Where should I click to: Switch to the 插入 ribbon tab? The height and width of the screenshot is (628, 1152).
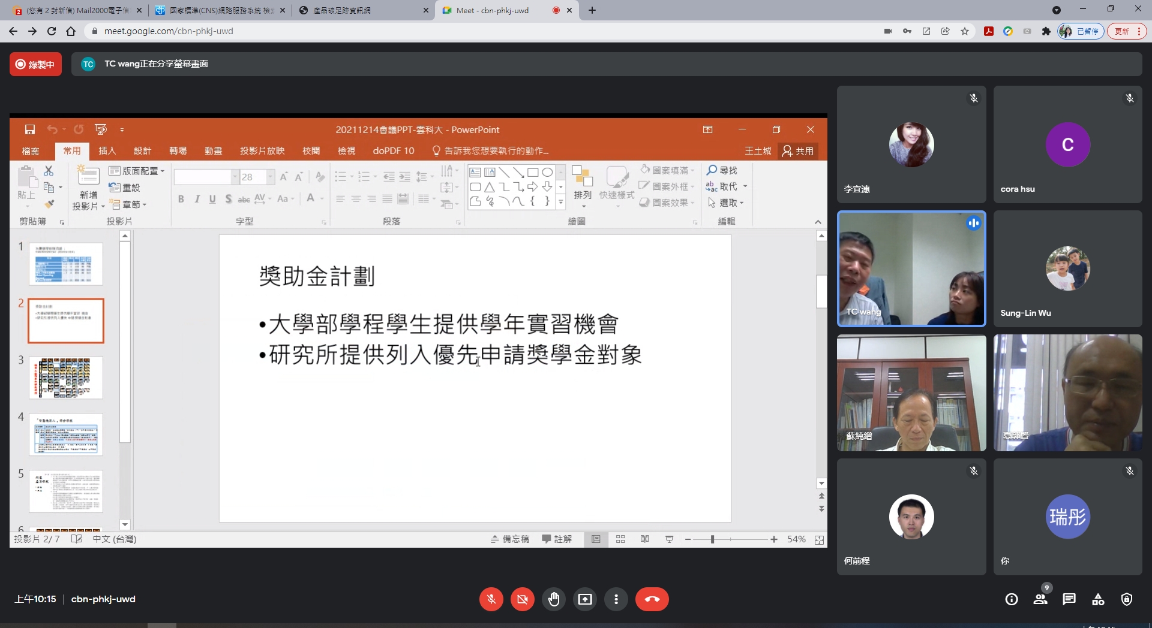[x=107, y=151]
